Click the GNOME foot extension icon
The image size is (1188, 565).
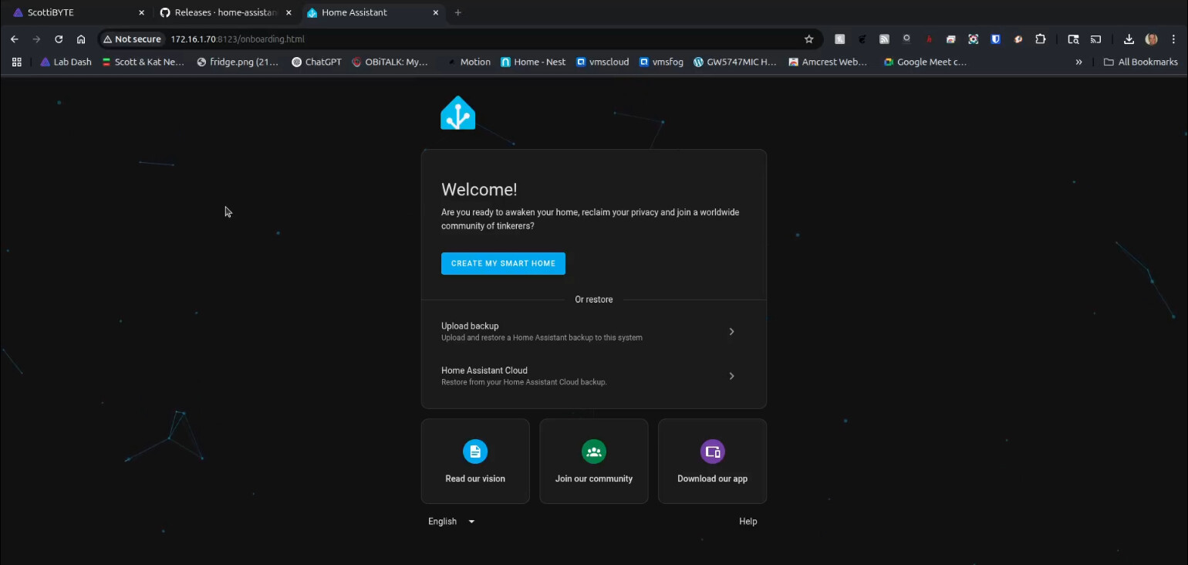(862, 39)
